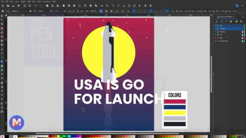Unlock the background layer
The image size is (246, 138).
pyautogui.click(x=242, y=41)
